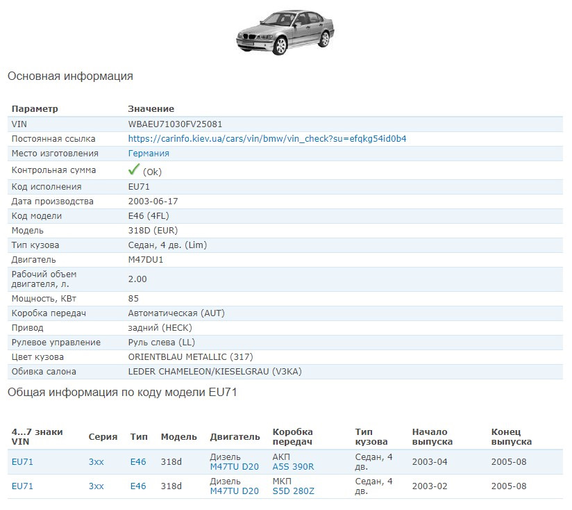Click the gearbox value Автоматическая (AUT)
The image size is (572, 510).
(x=176, y=313)
